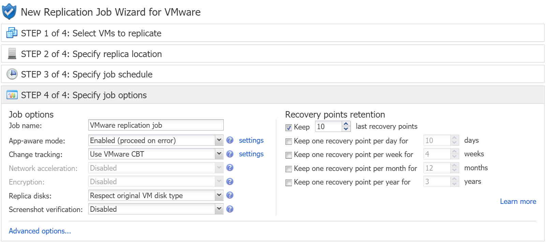Open the Replica disks dropdown
This screenshot has height=244, width=546.
[x=219, y=195]
